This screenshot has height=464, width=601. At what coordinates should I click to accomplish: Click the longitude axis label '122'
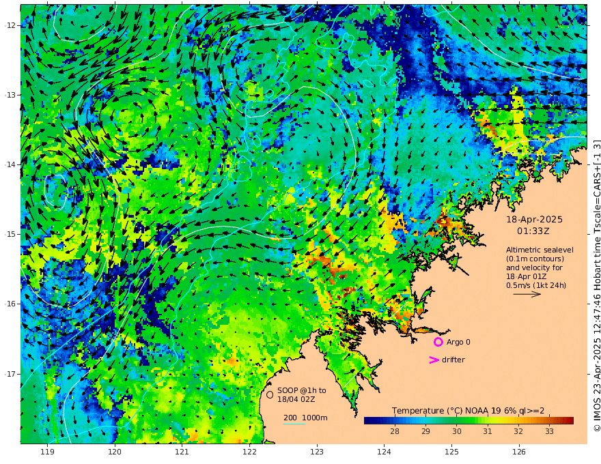[x=249, y=452]
